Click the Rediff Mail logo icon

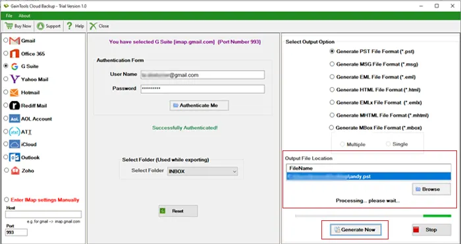(x=14, y=106)
